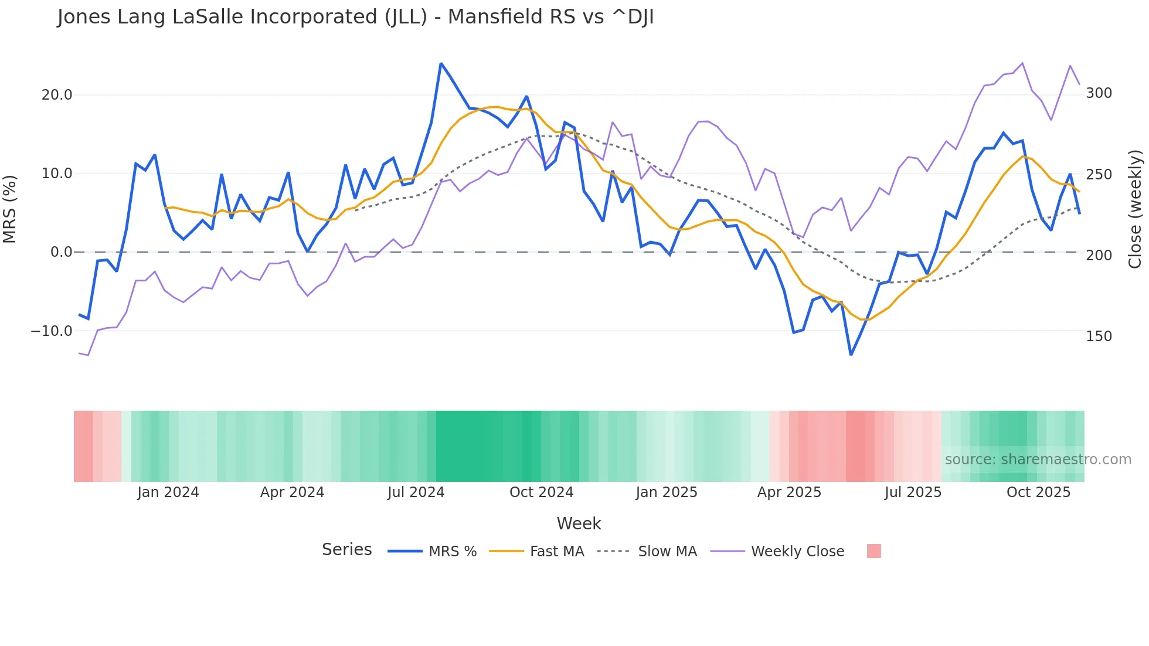Click the 'Jan 2024' x-axis label
Viewport: 1149px width, 646px height.
[x=168, y=492]
